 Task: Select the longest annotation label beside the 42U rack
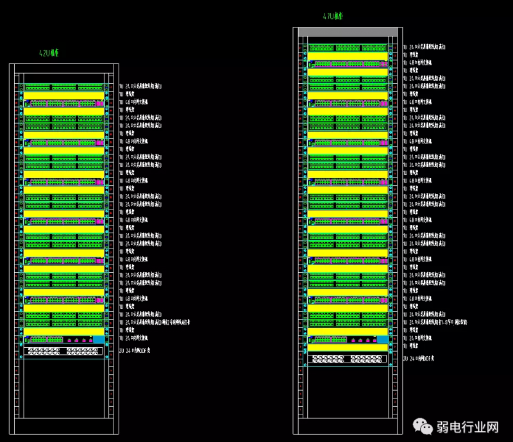coord(155,322)
